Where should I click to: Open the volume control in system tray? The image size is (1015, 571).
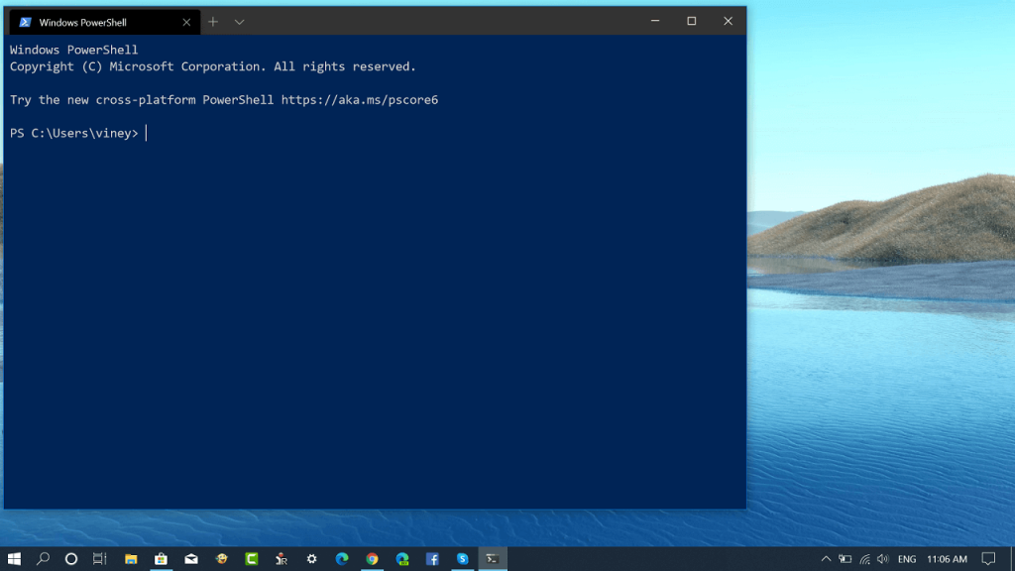[x=882, y=559]
